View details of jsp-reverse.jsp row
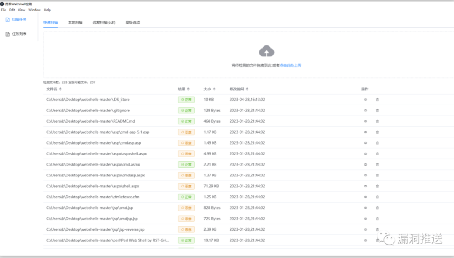This screenshot has height=258, width=454. (365, 229)
